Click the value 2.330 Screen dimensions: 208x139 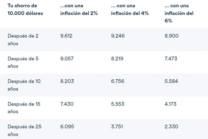click(x=171, y=127)
